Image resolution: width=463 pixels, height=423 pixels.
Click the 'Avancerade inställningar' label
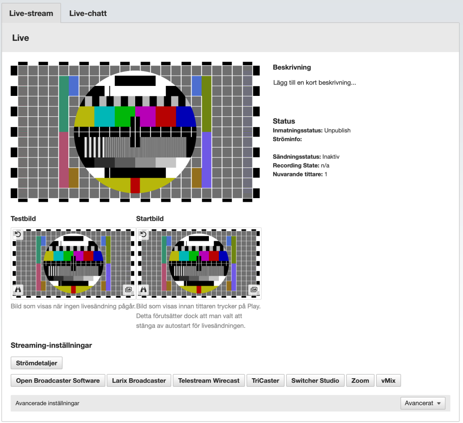(47, 403)
